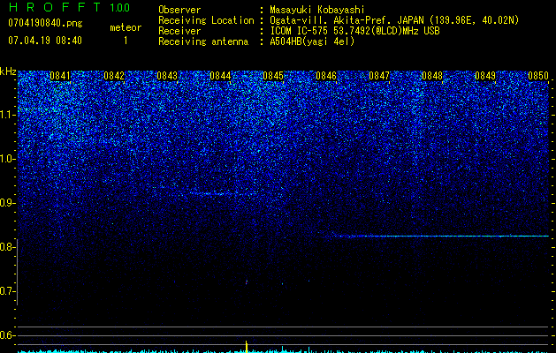Click the bright horizontal signal line near 0.83 kHz
This screenshot has width=556, height=353.
coord(440,236)
